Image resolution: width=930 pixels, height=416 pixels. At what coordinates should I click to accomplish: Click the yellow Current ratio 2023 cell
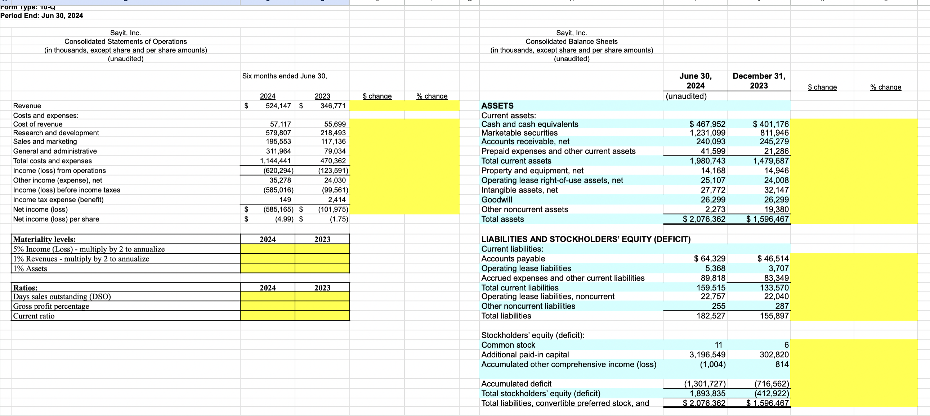click(322, 316)
